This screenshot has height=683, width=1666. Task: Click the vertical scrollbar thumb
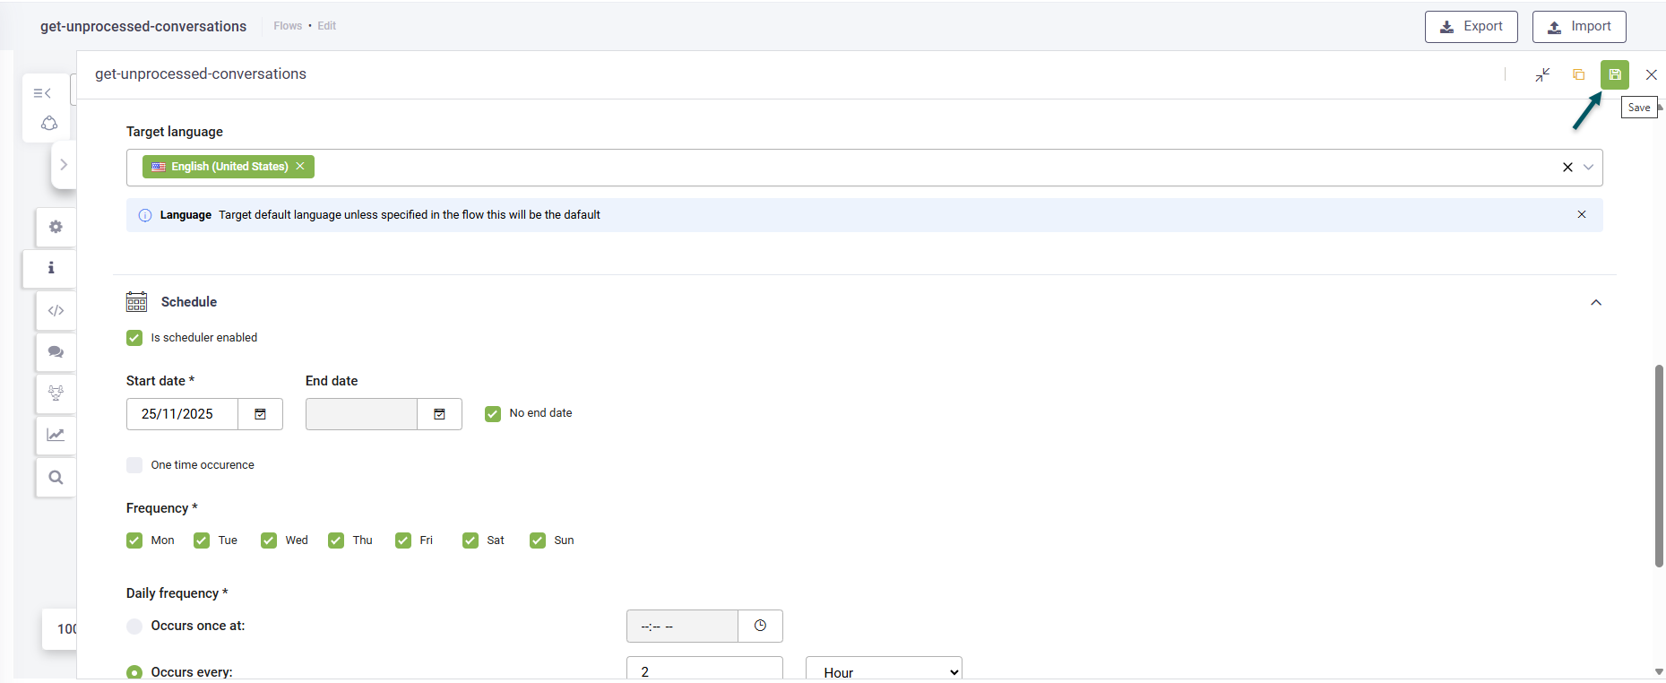(1659, 466)
